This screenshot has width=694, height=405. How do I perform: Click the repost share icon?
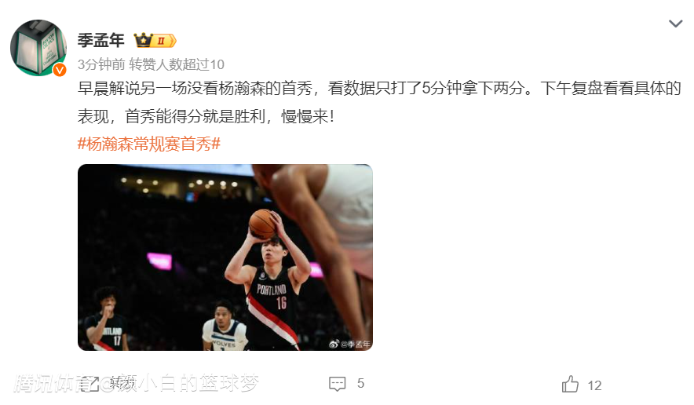(91, 383)
